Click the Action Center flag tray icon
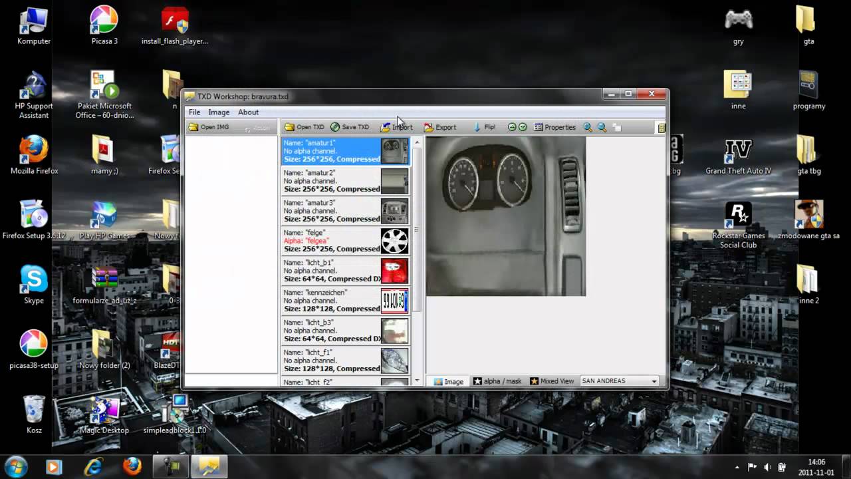The height and width of the screenshot is (479, 851). (753, 467)
